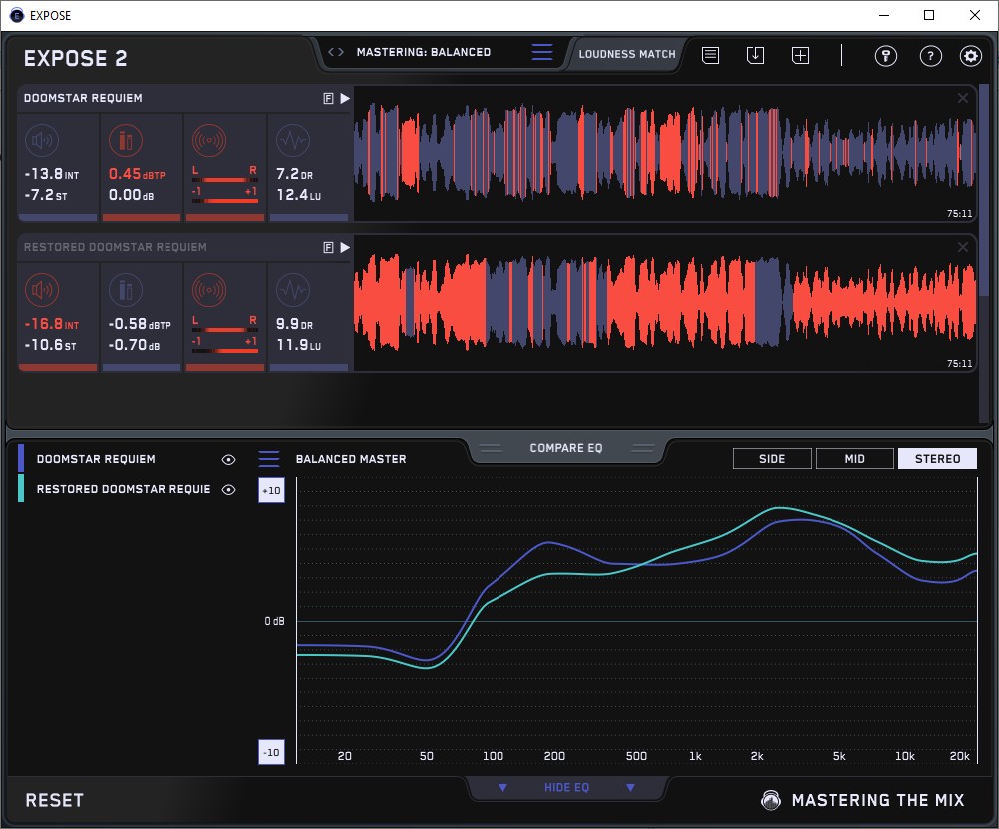Click the Doomstar Requiem track title
Image resolution: width=999 pixels, height=829 pixels.
click(83, 98)
